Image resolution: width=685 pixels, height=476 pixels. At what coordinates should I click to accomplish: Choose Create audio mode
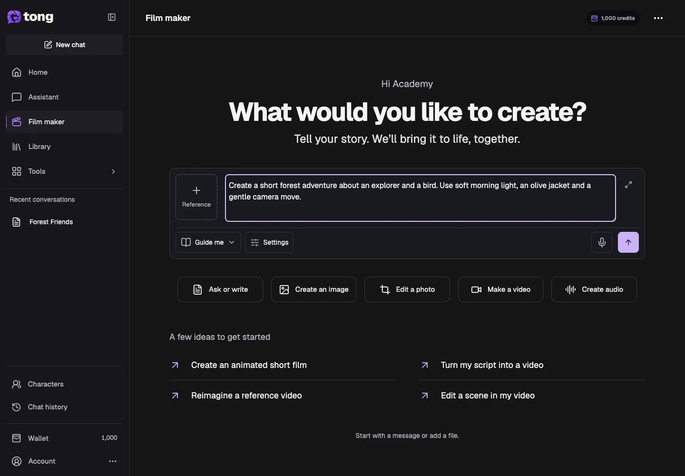594,289
